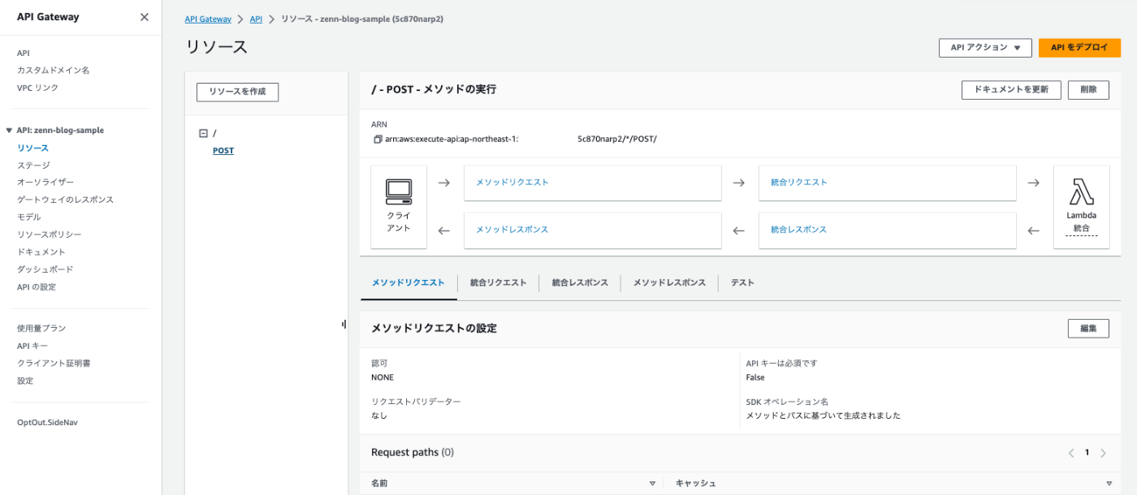Click the リソースを作成 button
The width and height of the screenshot is (1137, 495).
point(237,92)
